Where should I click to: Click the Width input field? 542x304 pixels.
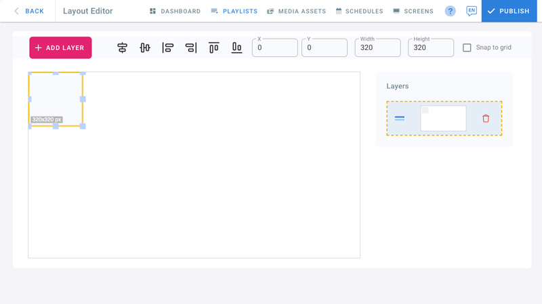[377, 48]
